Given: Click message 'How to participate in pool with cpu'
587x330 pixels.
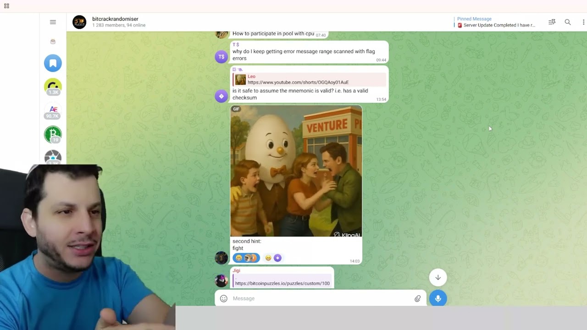Looking at the screenshot, I should coord(273,33).
